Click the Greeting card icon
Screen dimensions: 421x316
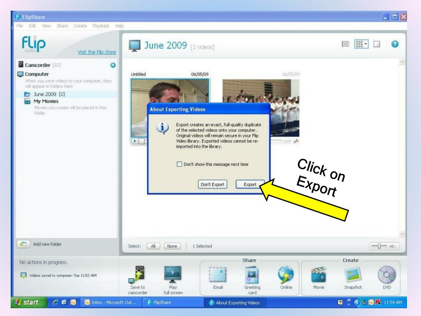click(252, 275)
